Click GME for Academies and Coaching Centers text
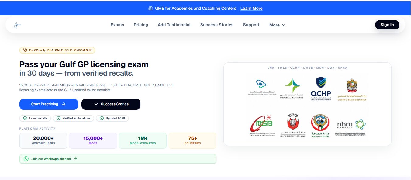 click(195, 9)
